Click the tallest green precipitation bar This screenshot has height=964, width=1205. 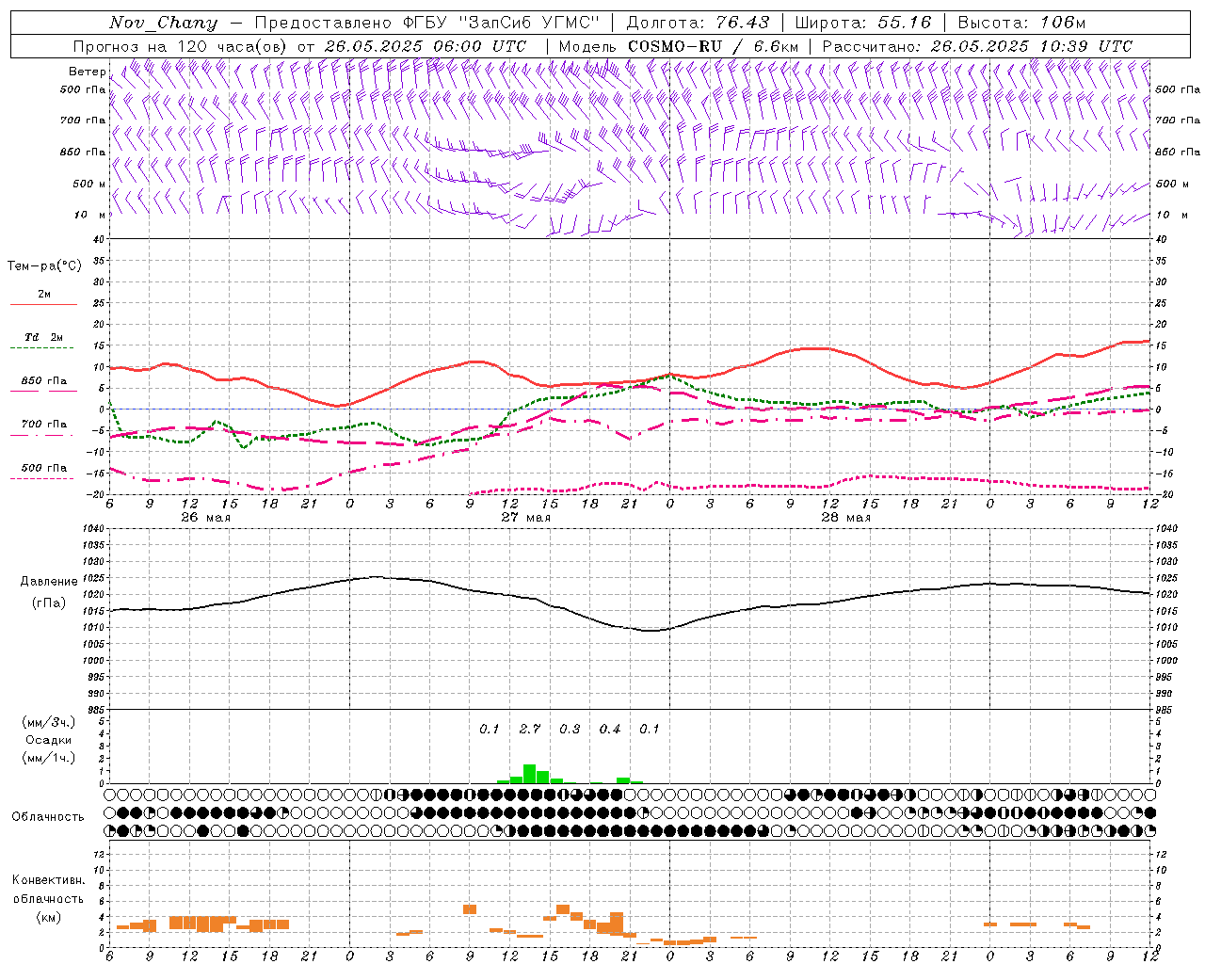[529, 774]
